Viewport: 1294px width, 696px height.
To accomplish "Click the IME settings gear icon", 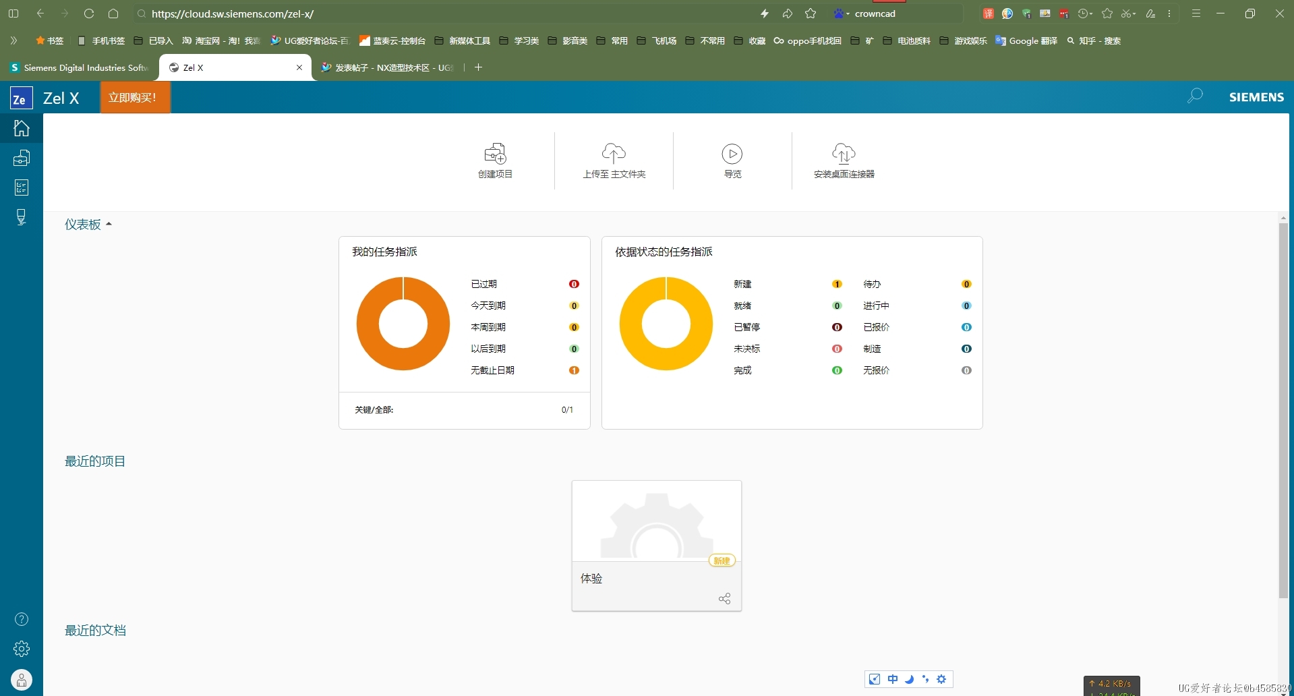I will coord(941,679).
